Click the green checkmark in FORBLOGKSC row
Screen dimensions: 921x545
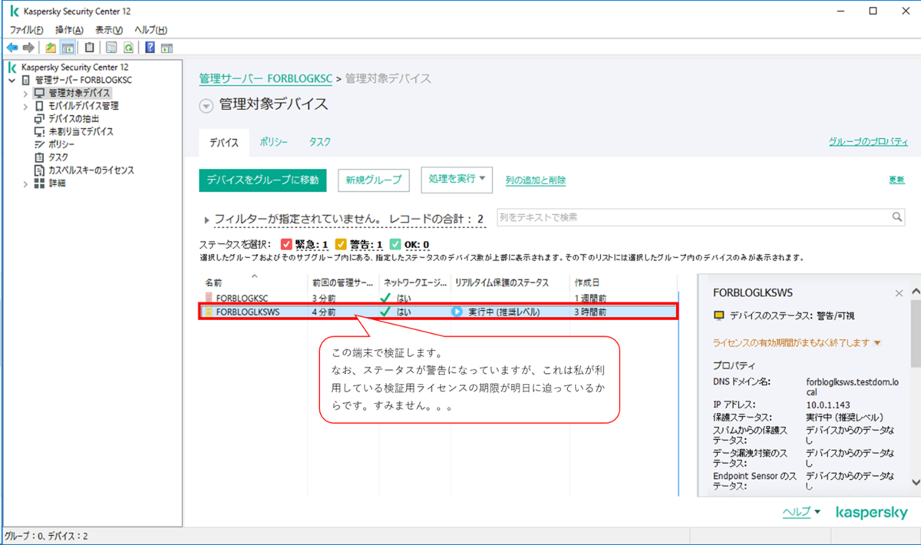[386, 298]
